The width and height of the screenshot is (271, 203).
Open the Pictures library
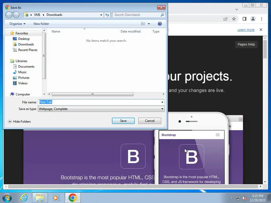point(24,78)
